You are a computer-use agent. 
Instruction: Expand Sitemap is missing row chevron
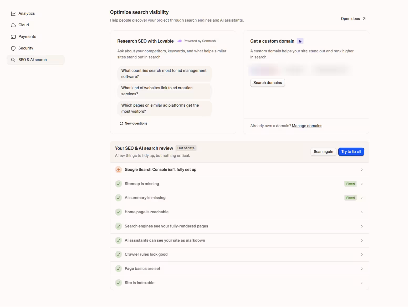(x=362, y=184)
